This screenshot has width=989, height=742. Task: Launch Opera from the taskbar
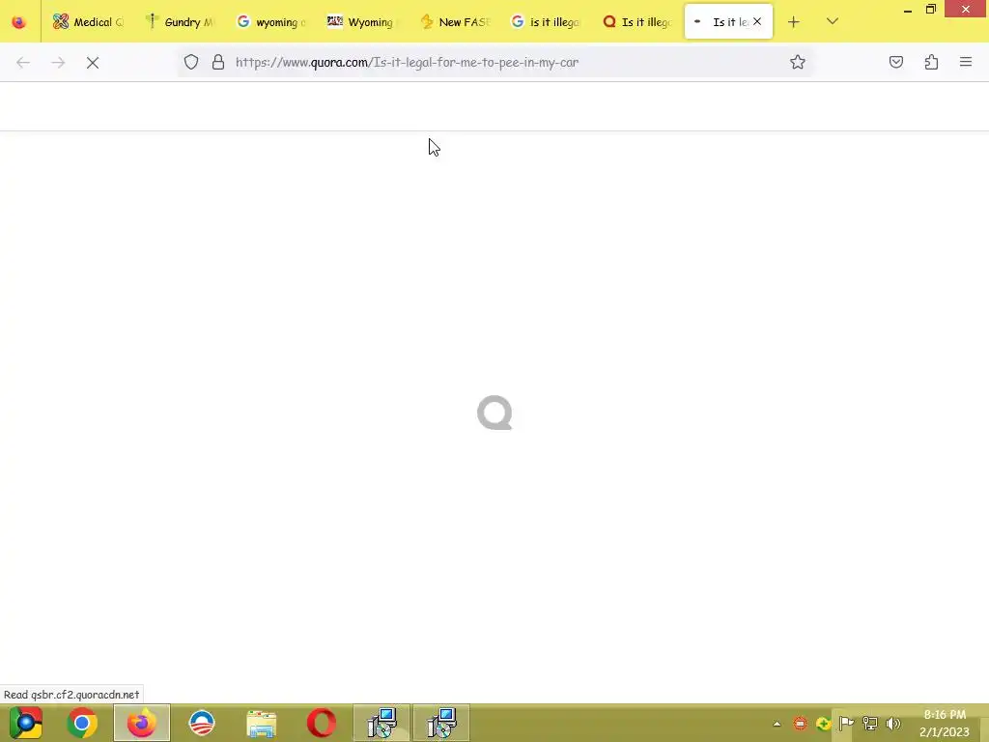pos(321,723)
